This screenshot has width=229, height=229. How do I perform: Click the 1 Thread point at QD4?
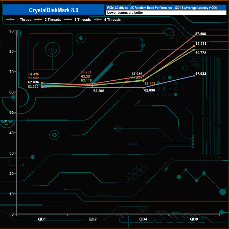143,88
